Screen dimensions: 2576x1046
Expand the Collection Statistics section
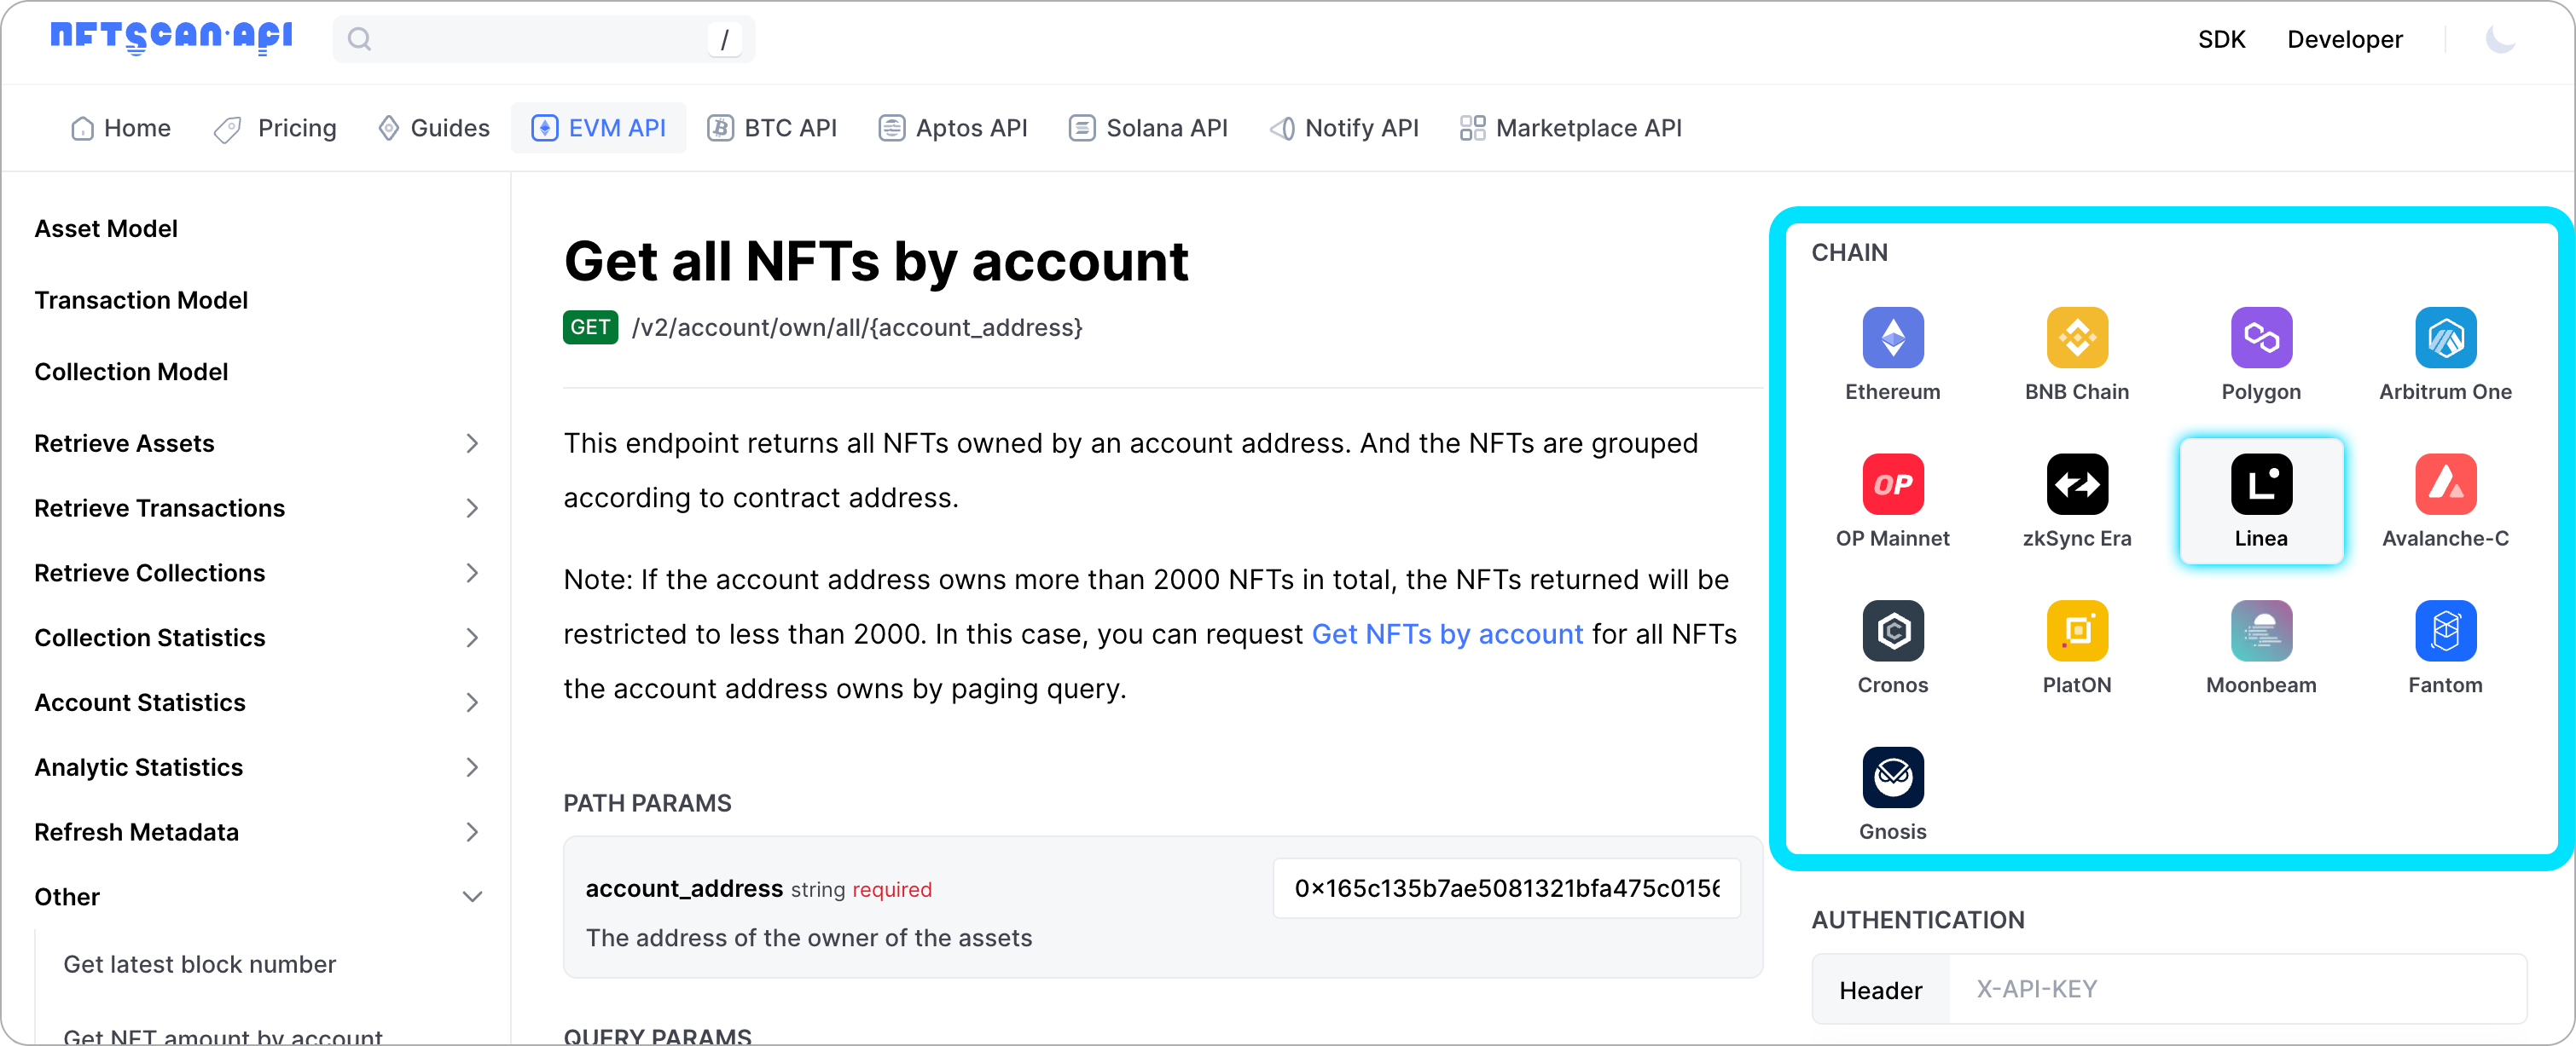[x=471, y=638]
